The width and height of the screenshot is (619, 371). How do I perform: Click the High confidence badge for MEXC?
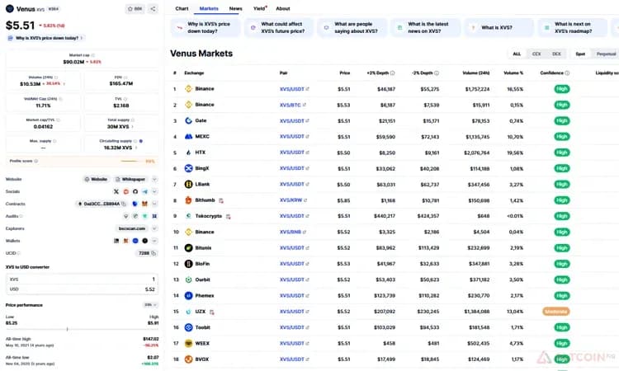(x=562, y=137)
